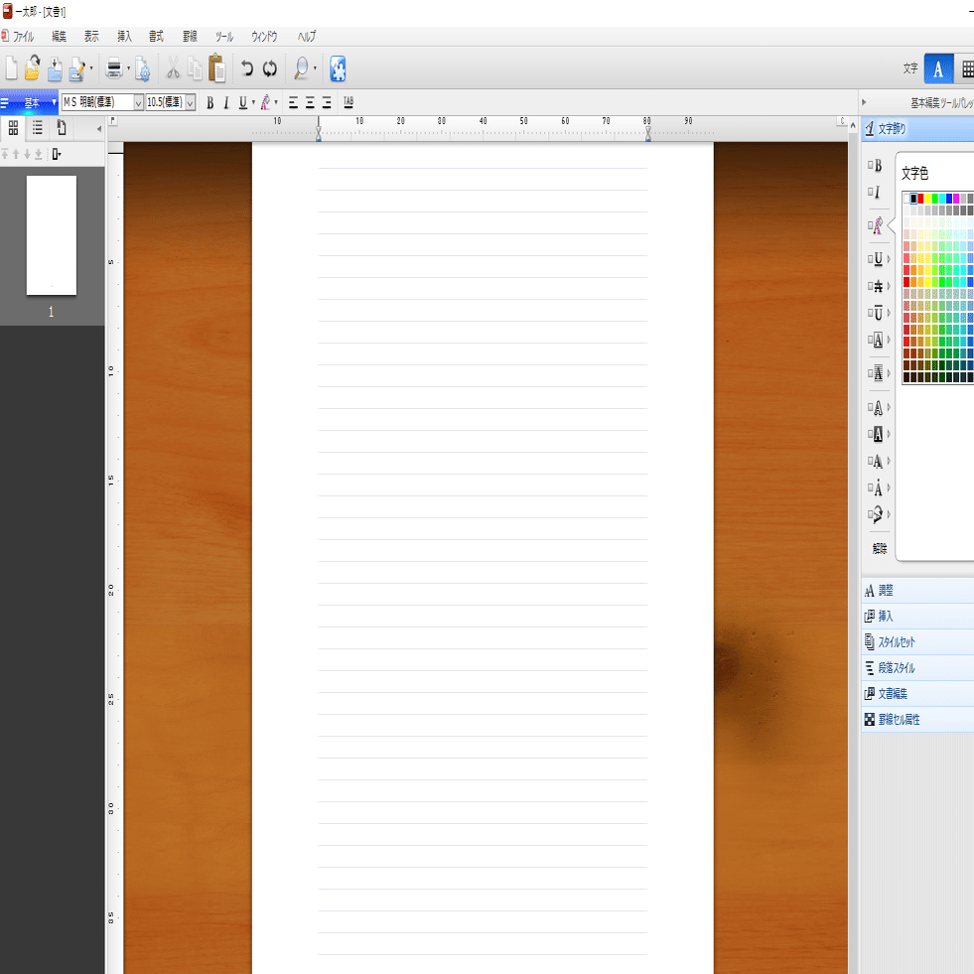Switch the side panel to list view
The image size is (974, 974).
(x=38, y=128)
